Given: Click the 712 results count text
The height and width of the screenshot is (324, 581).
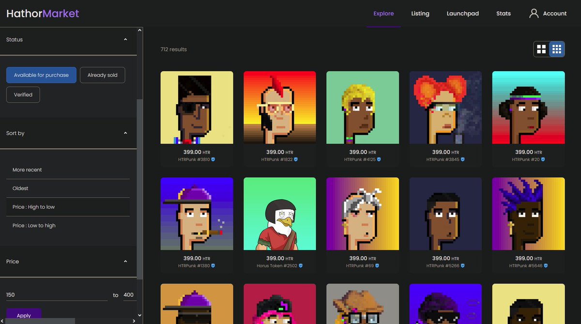Looking at the screenshot, I should pos(173,49).
